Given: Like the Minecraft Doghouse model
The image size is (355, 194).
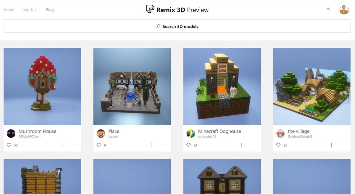Looking at the screenshot, I should (188, 145).
